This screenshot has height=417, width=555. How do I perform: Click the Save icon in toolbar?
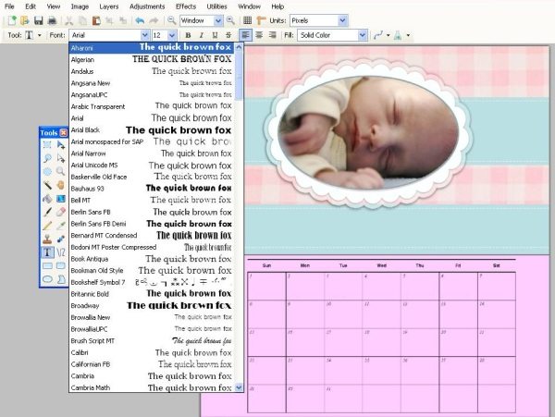(x=39, y=20)
